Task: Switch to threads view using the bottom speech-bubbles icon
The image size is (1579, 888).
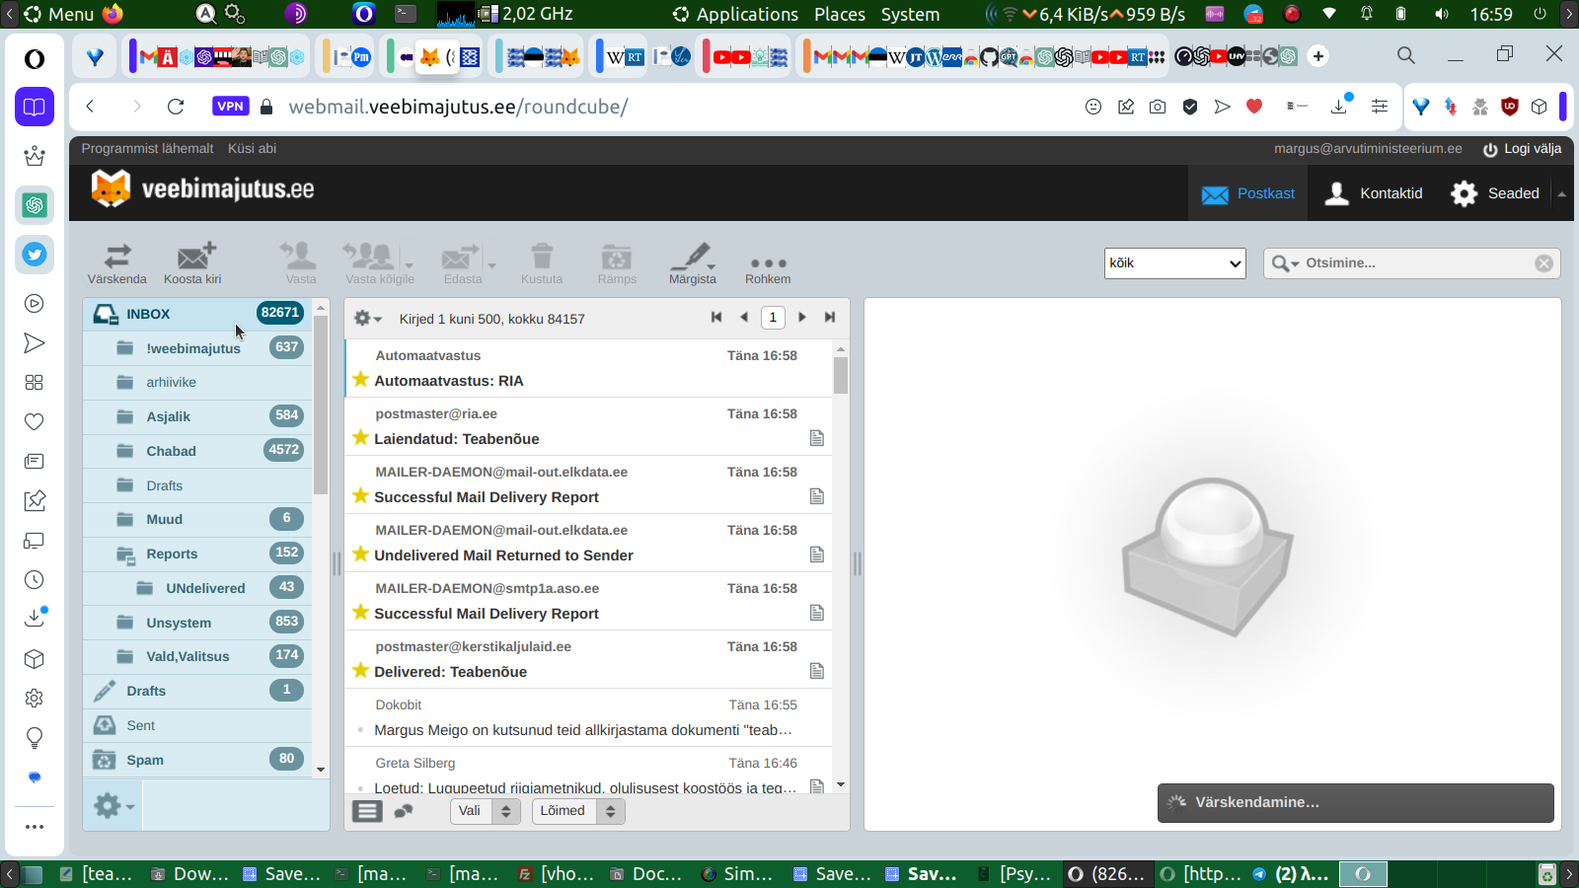Action: coord(404,811)
